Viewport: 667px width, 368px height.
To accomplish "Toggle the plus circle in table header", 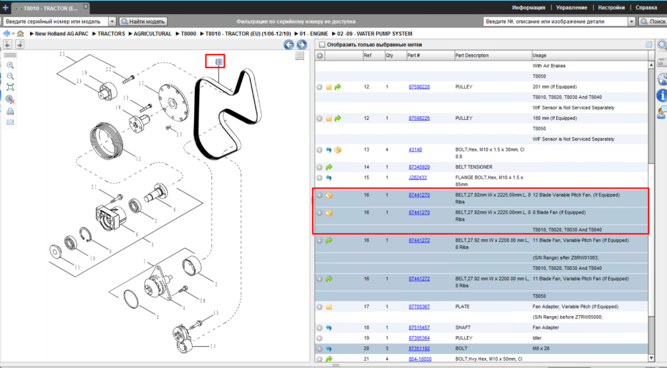I will point(319,56).
